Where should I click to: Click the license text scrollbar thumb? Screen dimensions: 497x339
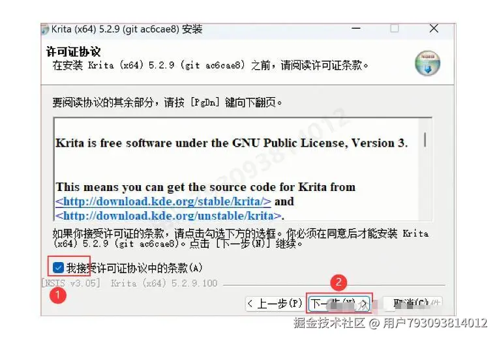point(425,140)
